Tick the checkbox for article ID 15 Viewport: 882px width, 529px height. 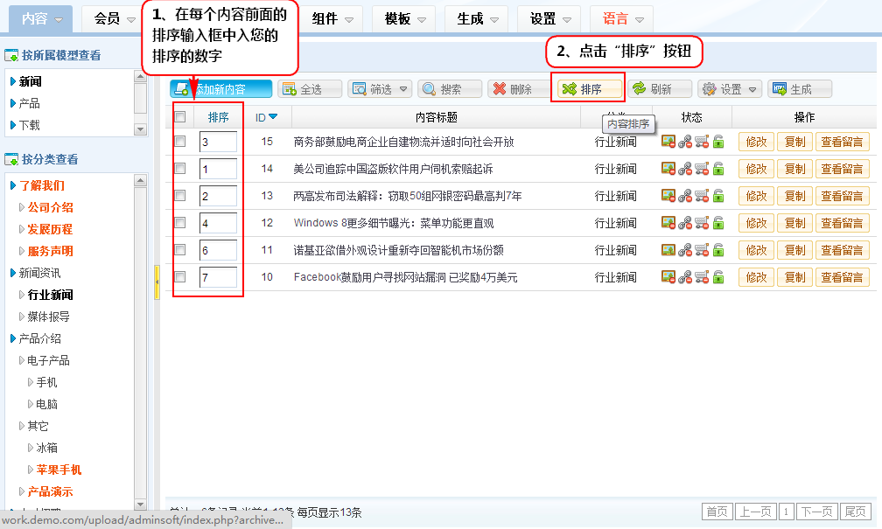tap(180, 142)
